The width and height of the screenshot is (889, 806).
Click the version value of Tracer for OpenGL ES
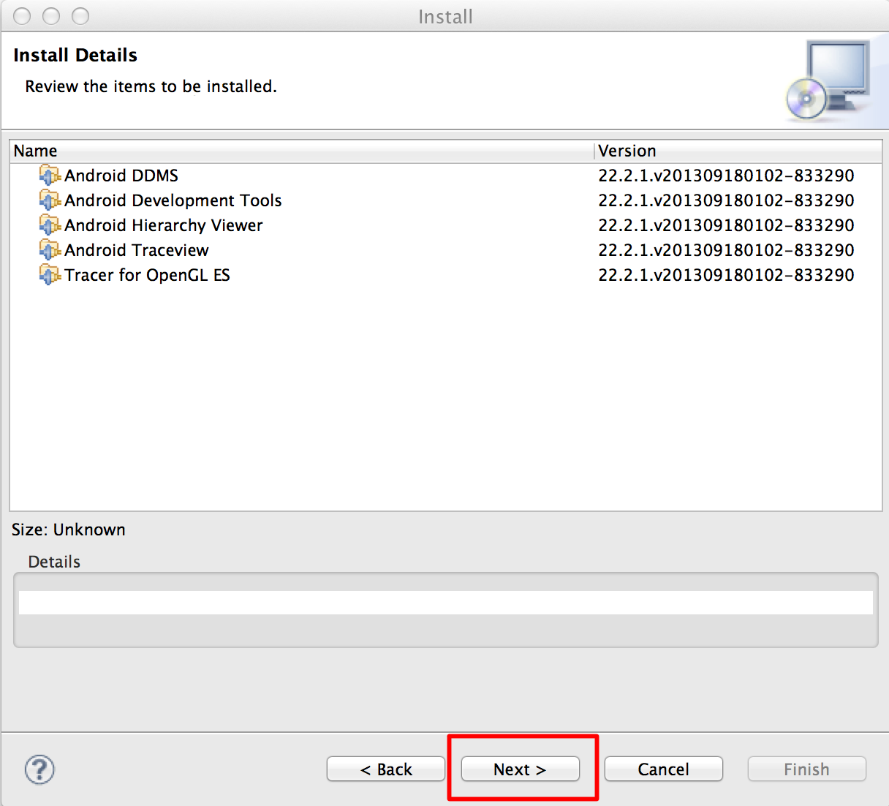(x=726, y=275)
